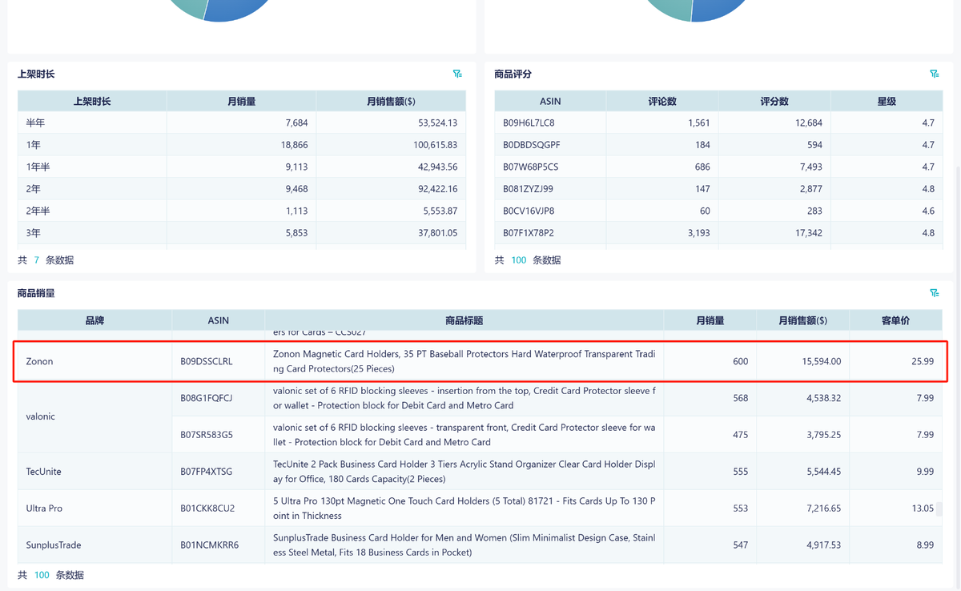Click TecUnite product title text
The height and width of the screenshot is (591, 961).
coord(464,472)
